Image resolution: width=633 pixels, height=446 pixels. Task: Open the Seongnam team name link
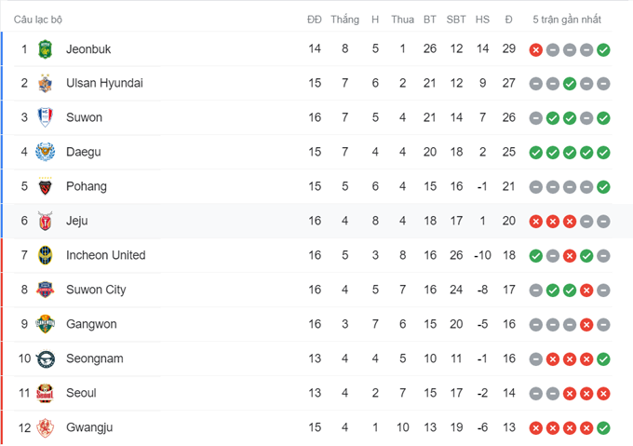94,358
